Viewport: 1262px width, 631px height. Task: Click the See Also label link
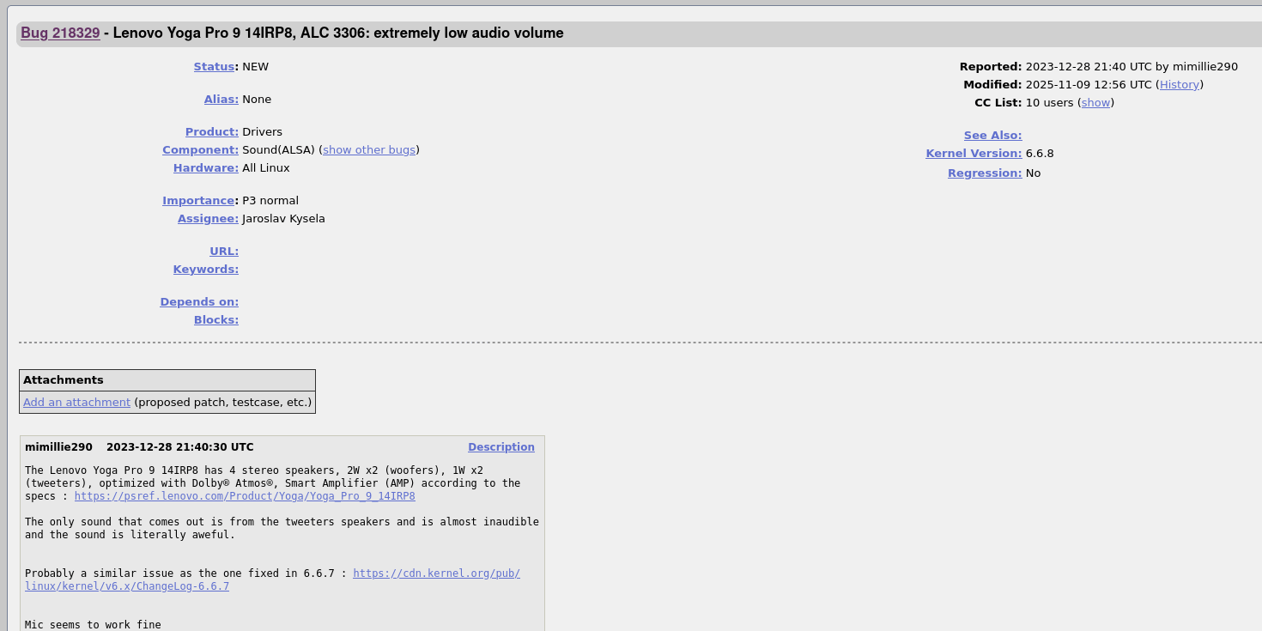992,136
